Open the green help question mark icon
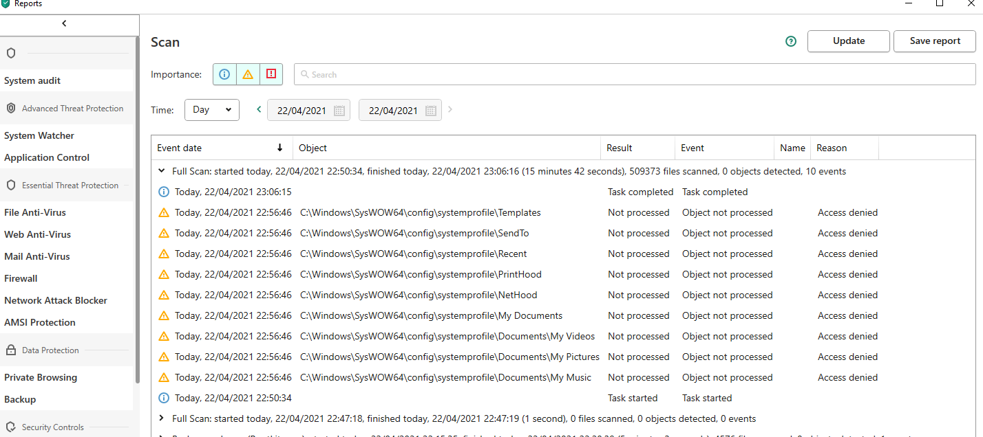The image size is (983, 437). pos(791,41)
